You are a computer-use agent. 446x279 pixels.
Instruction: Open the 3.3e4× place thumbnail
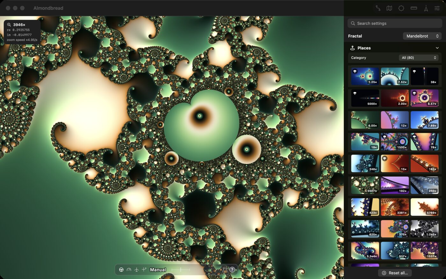(365, 250)
